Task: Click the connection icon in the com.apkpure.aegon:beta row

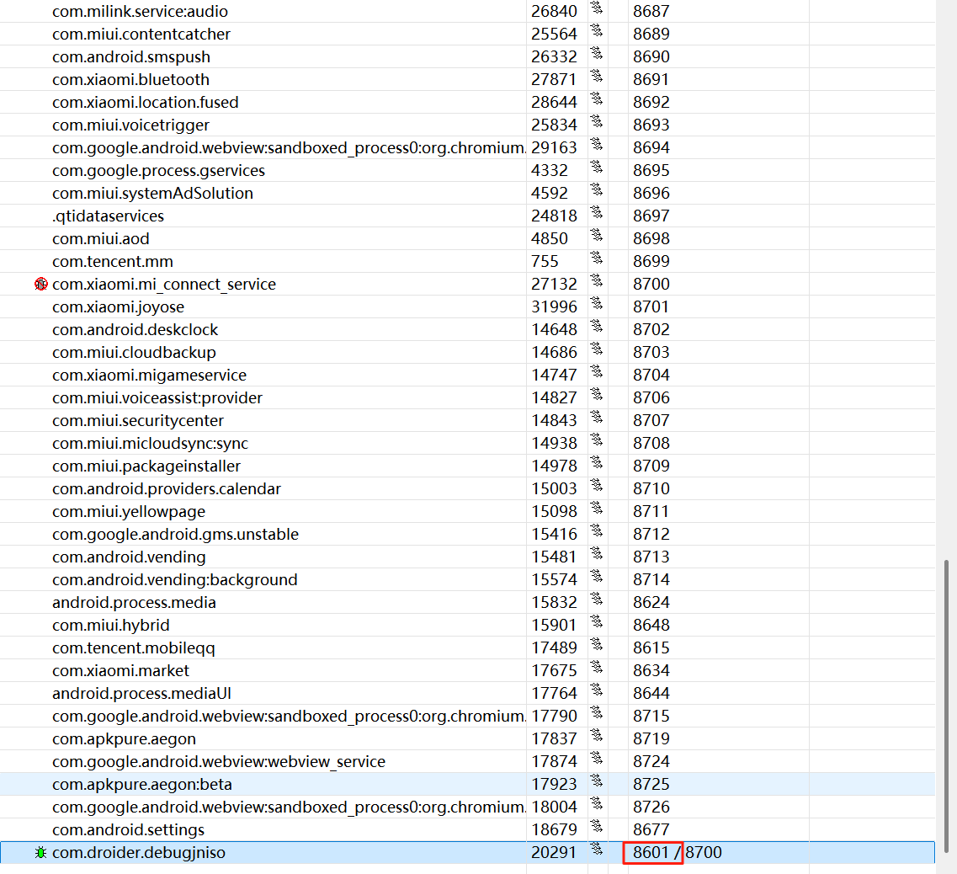Action: [x=597, y=781]
